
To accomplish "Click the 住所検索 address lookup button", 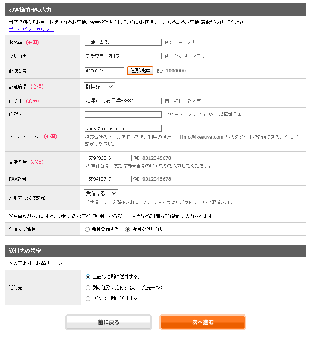I will (x=140, y=70).
